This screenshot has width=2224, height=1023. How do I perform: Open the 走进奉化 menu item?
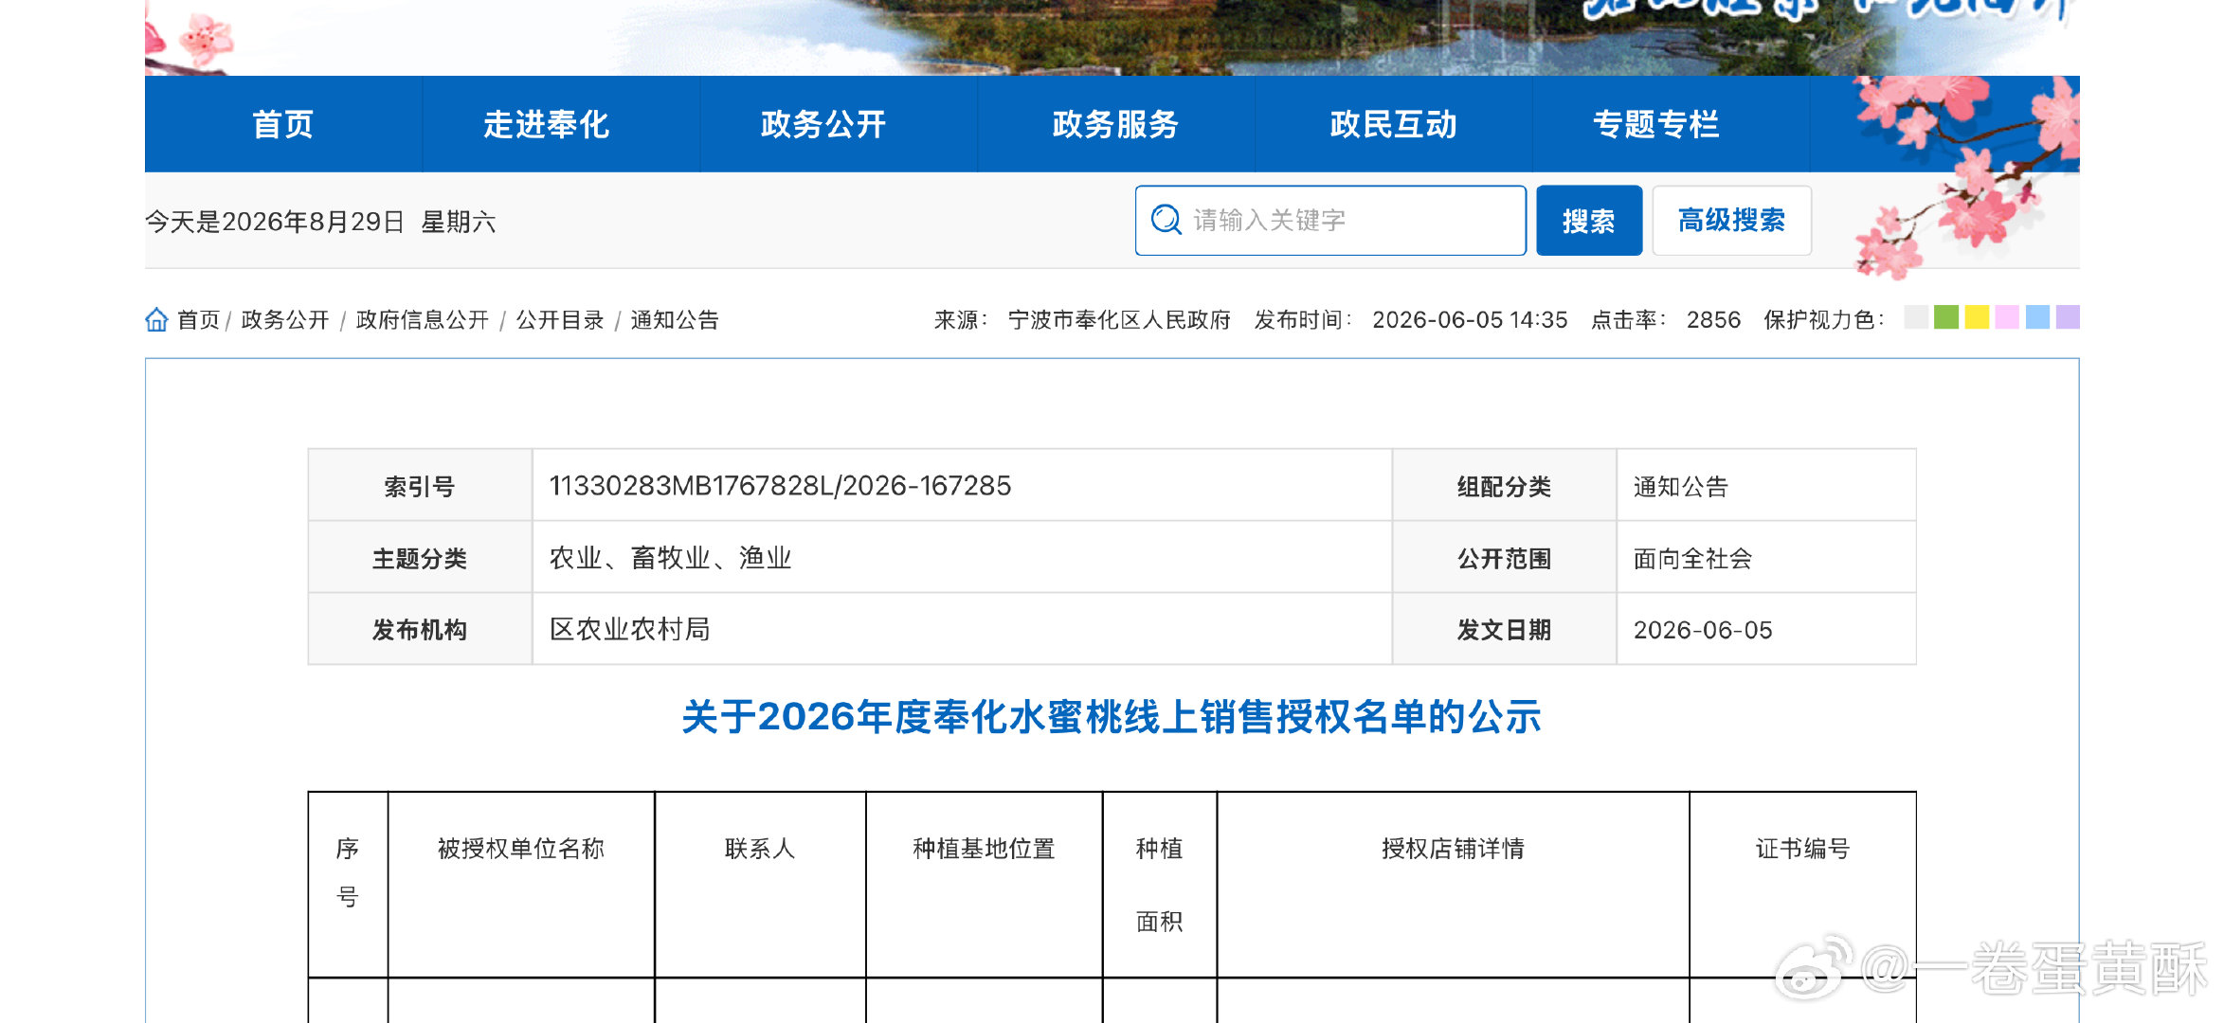[x=546, y=124]
